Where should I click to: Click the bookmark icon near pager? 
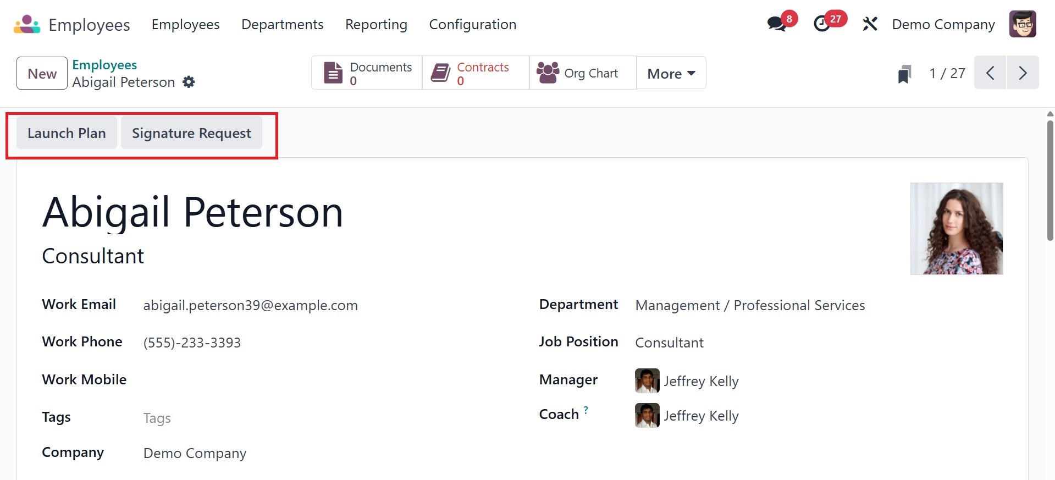(904, 74)
